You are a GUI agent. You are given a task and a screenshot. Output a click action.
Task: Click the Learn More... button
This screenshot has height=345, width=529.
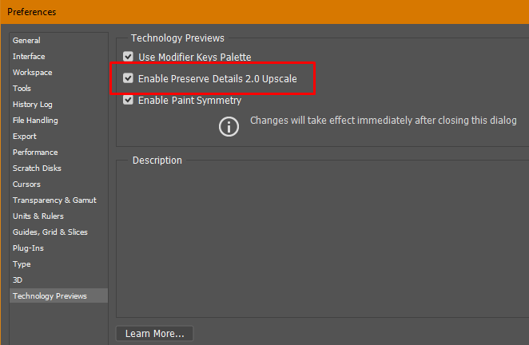[x=154, y=334]
